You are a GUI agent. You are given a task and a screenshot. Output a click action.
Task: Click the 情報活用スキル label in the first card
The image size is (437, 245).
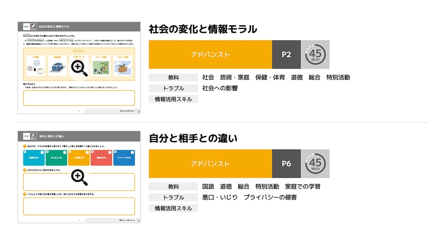pyautogui.click(x=173, y=99)
